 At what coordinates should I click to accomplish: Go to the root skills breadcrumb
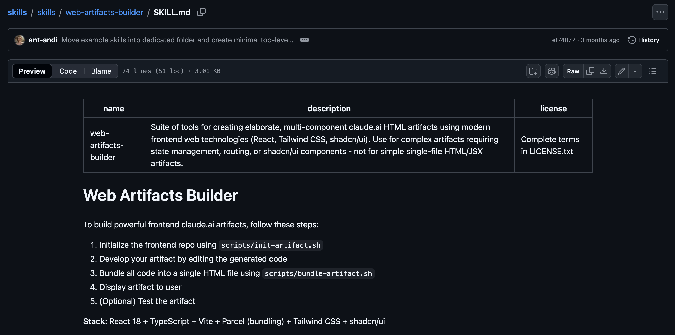coord(17,12)
